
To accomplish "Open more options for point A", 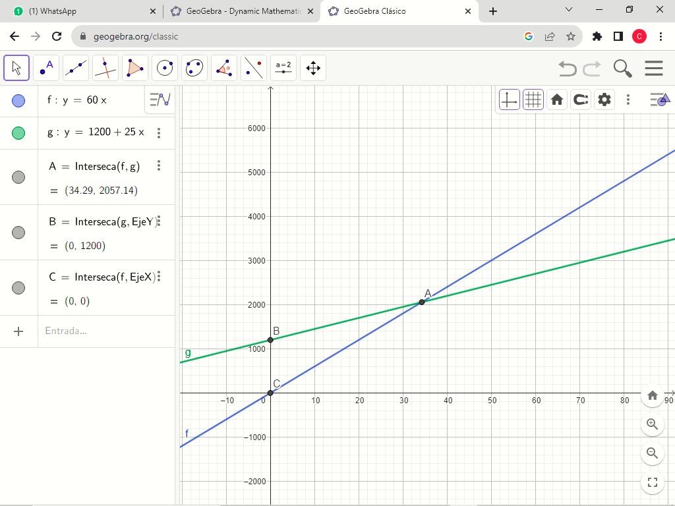I will coord(159,166).
